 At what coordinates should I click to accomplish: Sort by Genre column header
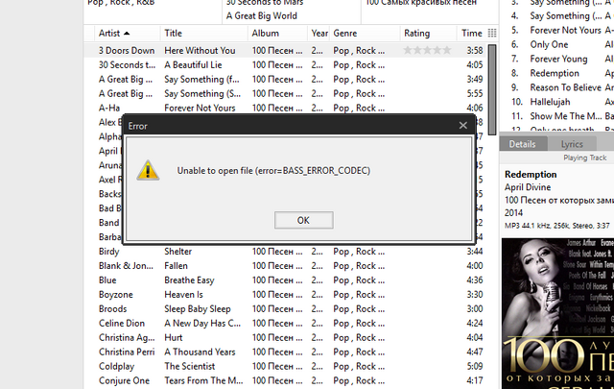365,33
